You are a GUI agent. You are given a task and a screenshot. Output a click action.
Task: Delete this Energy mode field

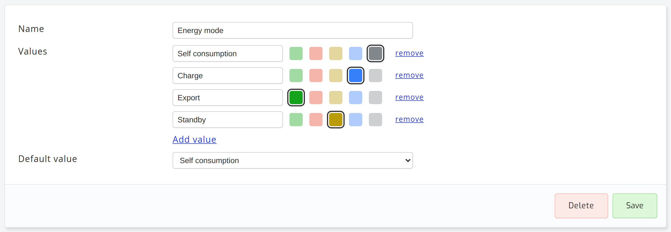point(581,206)
